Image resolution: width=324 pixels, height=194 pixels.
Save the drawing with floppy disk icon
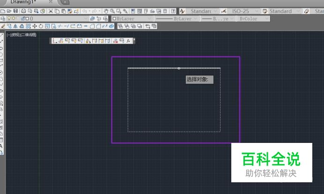pos(15,11)
